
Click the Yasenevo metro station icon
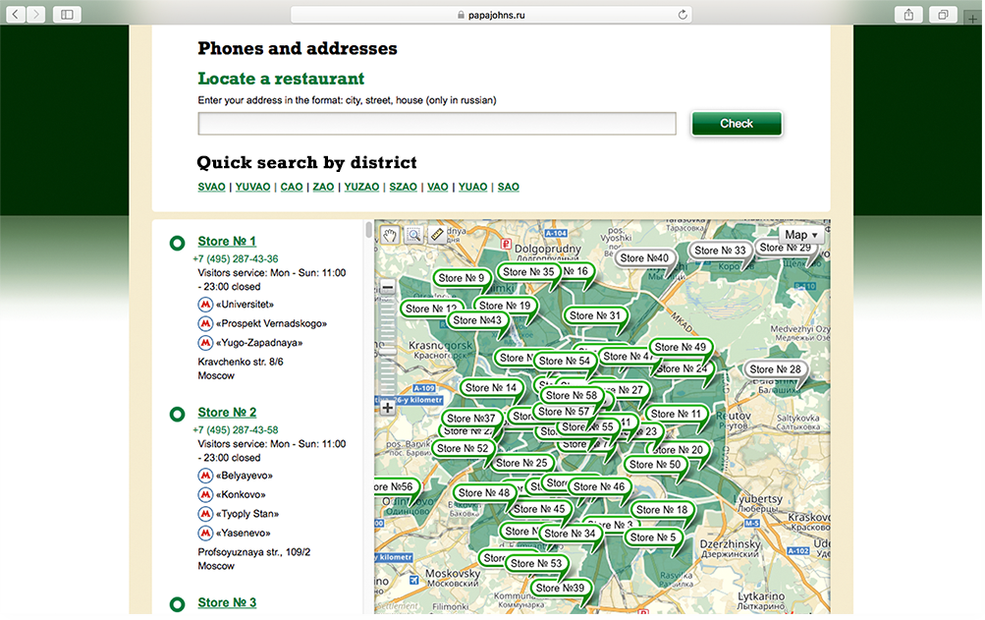[205, 534]
